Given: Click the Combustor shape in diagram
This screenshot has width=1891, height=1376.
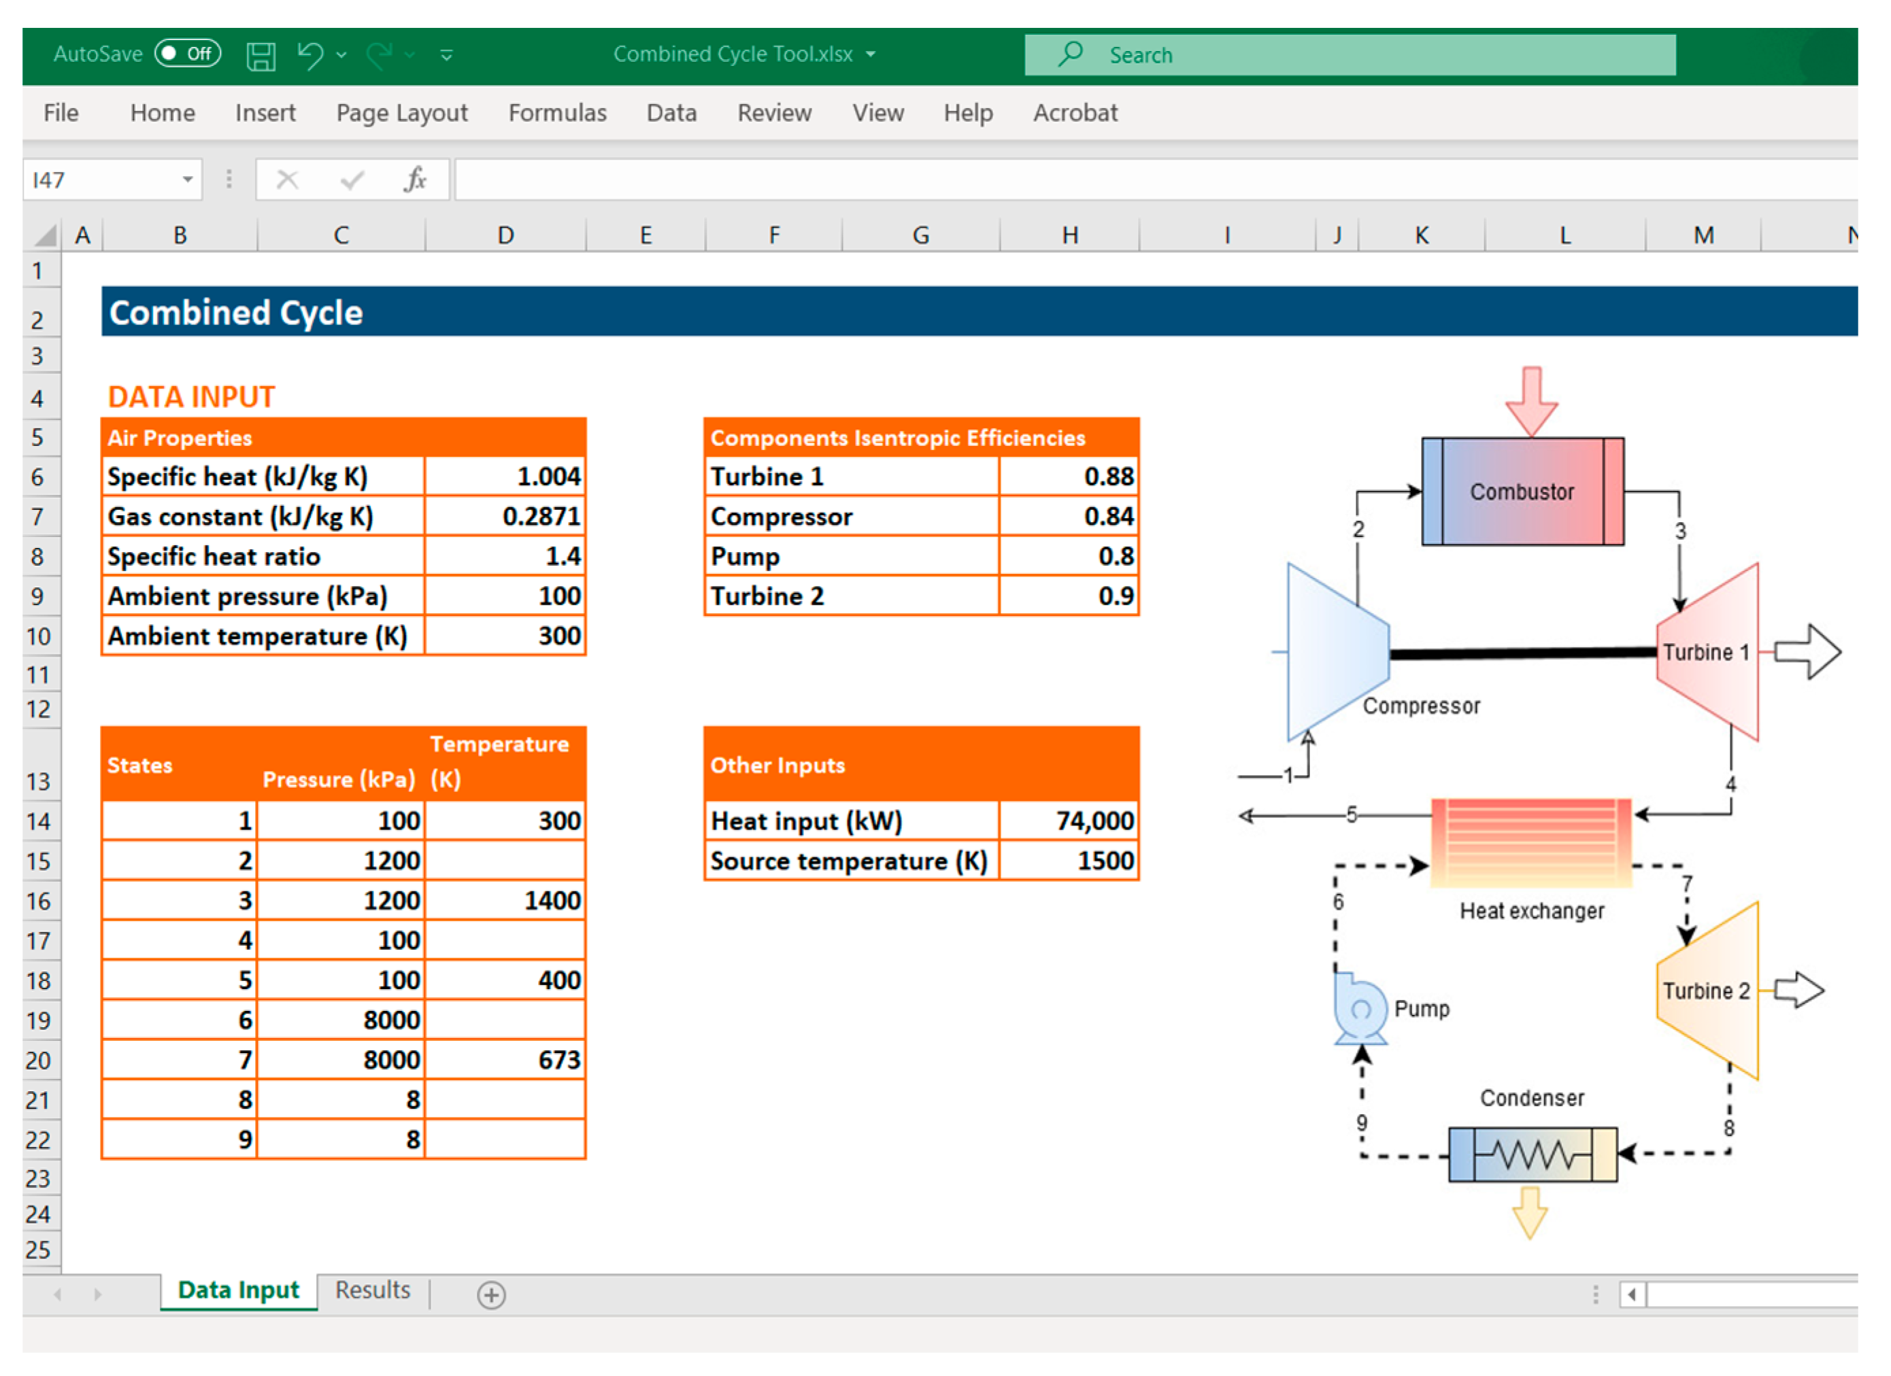Looking at the screenshot, I should [x=1522, y=492].
